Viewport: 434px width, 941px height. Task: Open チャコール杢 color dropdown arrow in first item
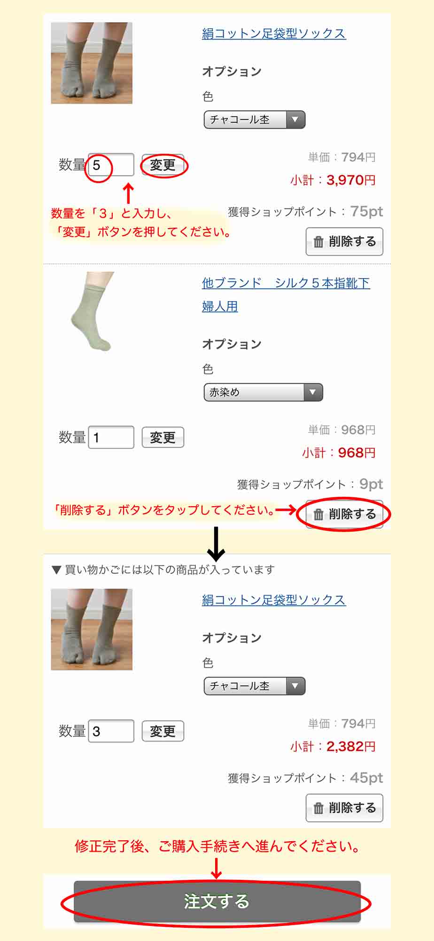[x=295, y=120]
